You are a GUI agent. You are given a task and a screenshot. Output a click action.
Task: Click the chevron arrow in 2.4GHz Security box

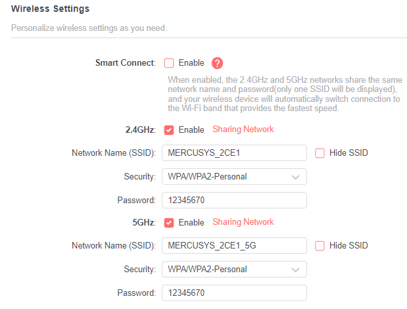[295, 178]
